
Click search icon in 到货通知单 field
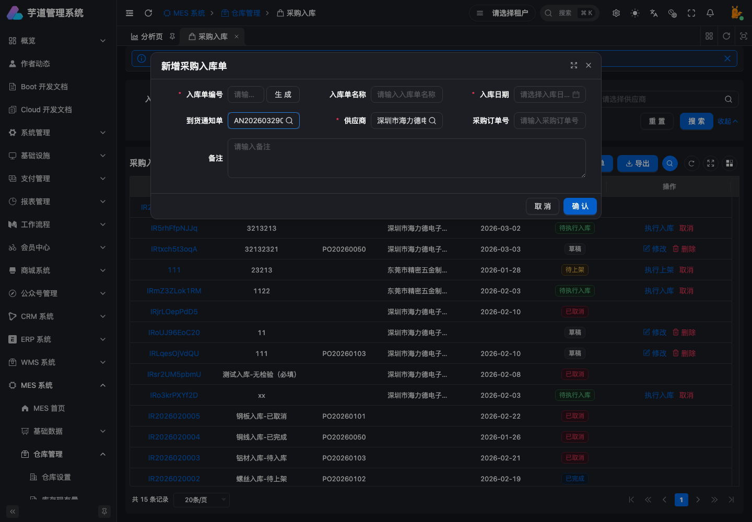pos(289,121)
